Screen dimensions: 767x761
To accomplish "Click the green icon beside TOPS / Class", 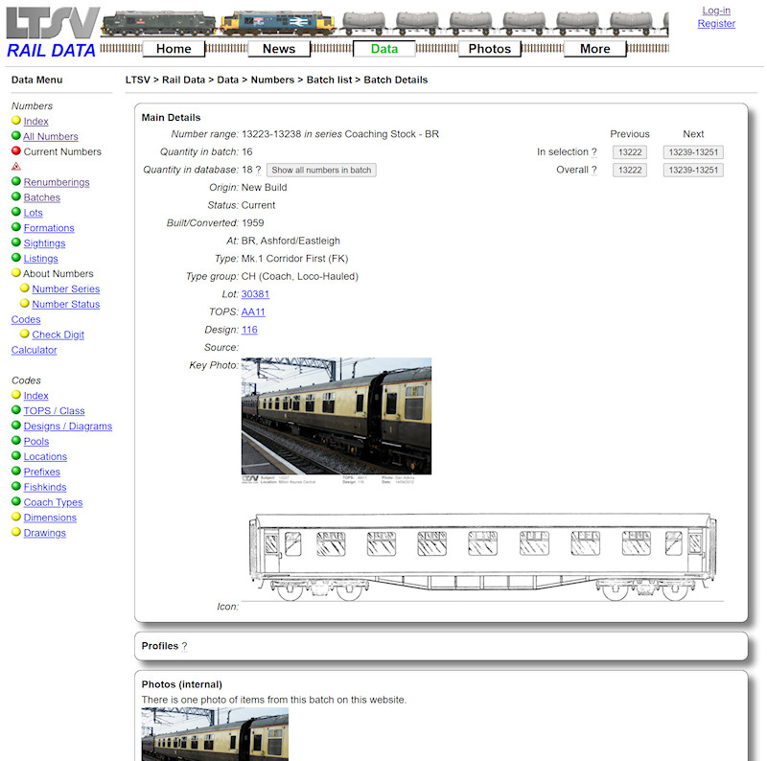I will [x=15, y=410].
